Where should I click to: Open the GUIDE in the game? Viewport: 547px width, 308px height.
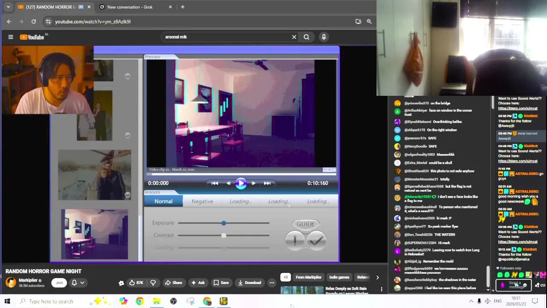tap(306, 224)
